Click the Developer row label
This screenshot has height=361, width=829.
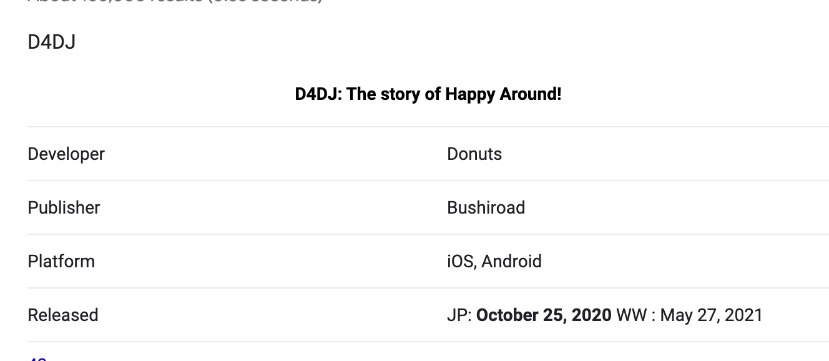66,154
